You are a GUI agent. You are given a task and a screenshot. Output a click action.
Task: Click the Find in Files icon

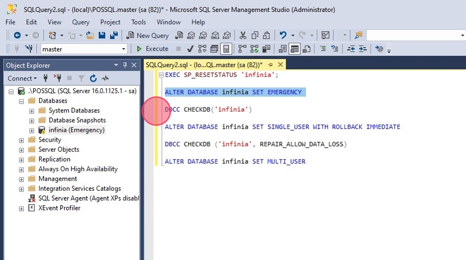click(x=359, y=36)
